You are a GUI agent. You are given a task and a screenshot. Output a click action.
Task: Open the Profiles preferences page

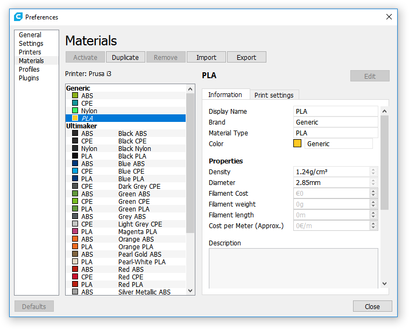click(29, 70)
